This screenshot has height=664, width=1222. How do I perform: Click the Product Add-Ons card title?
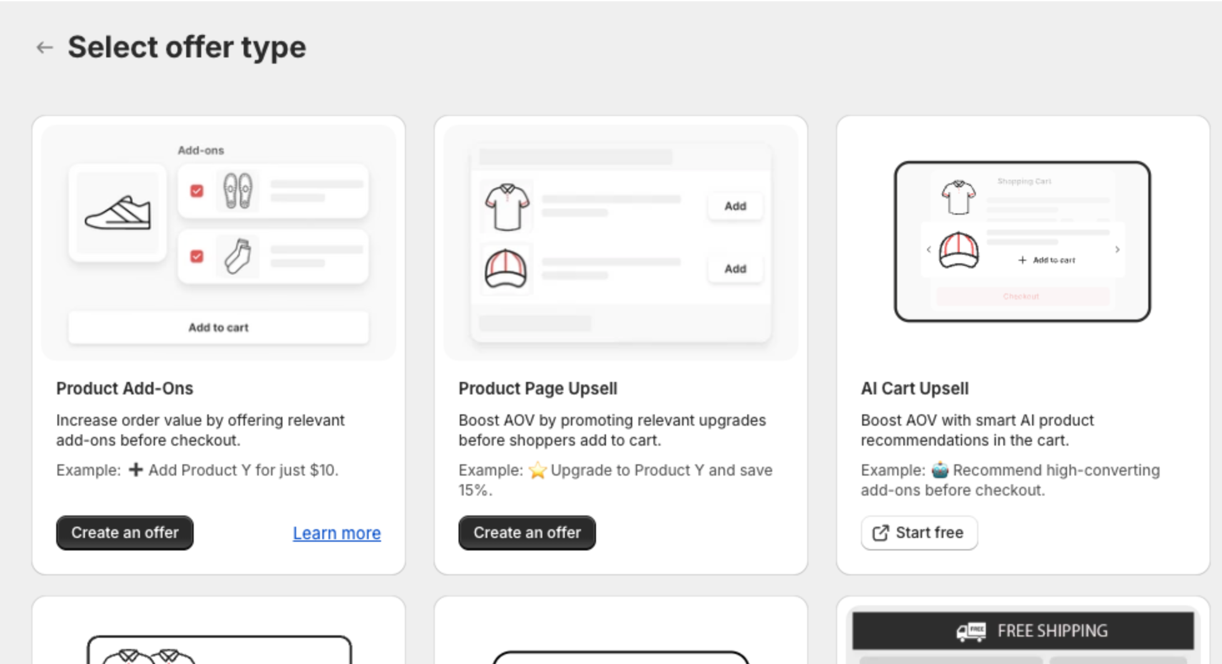(x=125, y=388)
